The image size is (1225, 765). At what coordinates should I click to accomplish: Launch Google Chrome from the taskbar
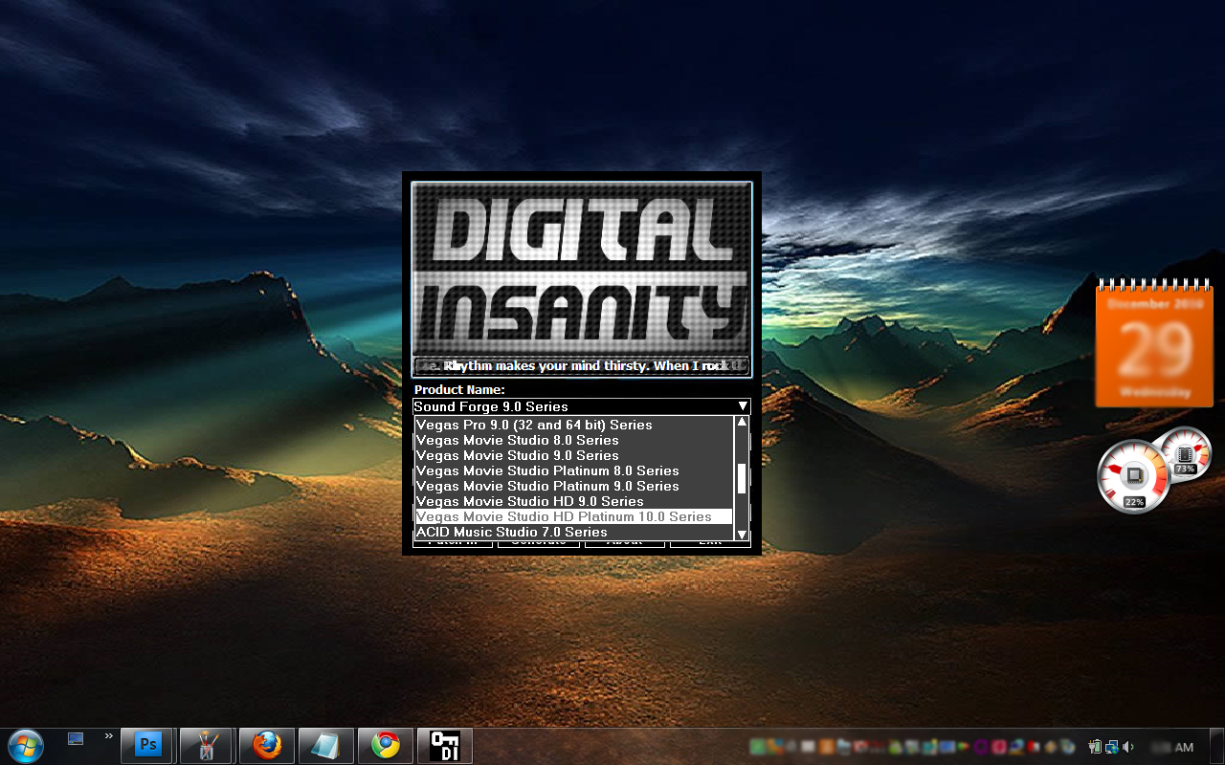point(385,745)
